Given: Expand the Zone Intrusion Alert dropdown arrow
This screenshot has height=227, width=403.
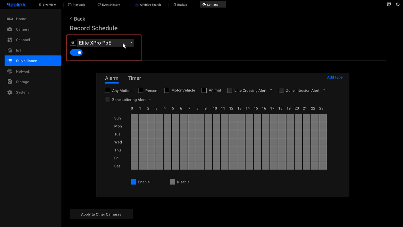Looking at the screenshot, I should pos(324,90).
